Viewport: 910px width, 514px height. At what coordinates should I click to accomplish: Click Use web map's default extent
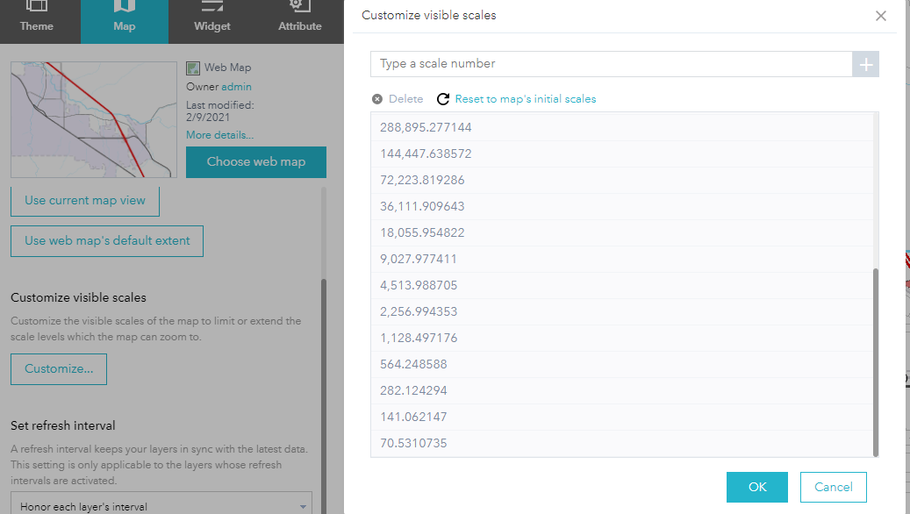coord(106,240)
